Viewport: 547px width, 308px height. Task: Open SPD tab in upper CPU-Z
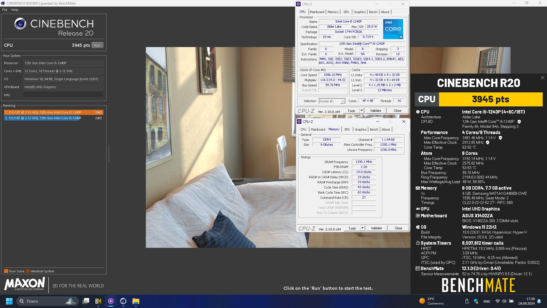(x=346, y=12)
